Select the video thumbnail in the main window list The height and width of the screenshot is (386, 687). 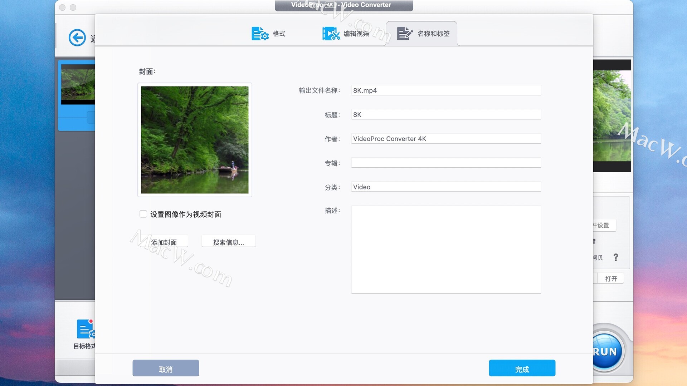tap(78, 84)
